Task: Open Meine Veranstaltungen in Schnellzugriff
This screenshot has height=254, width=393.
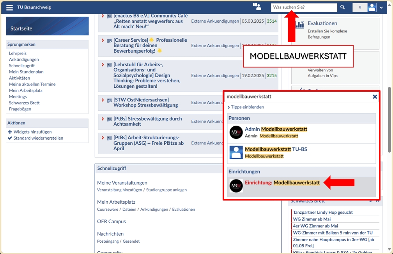Action: pos(122,183)
